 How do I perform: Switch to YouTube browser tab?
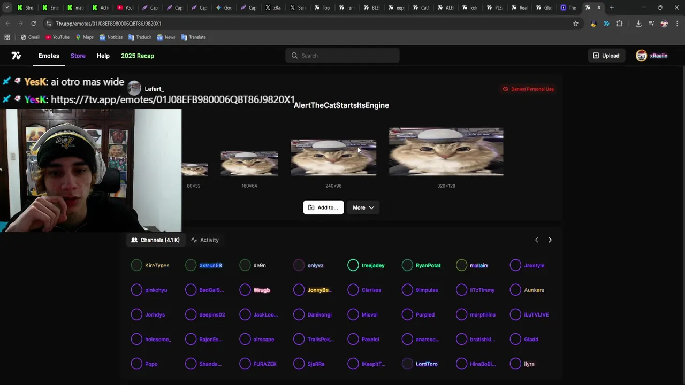(125, 7)
